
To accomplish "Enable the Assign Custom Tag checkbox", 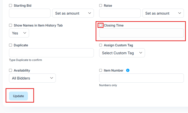I will (x=101, y=45).
